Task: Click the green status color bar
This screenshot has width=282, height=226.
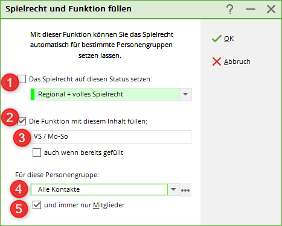Action: click(x=33, y=94)
